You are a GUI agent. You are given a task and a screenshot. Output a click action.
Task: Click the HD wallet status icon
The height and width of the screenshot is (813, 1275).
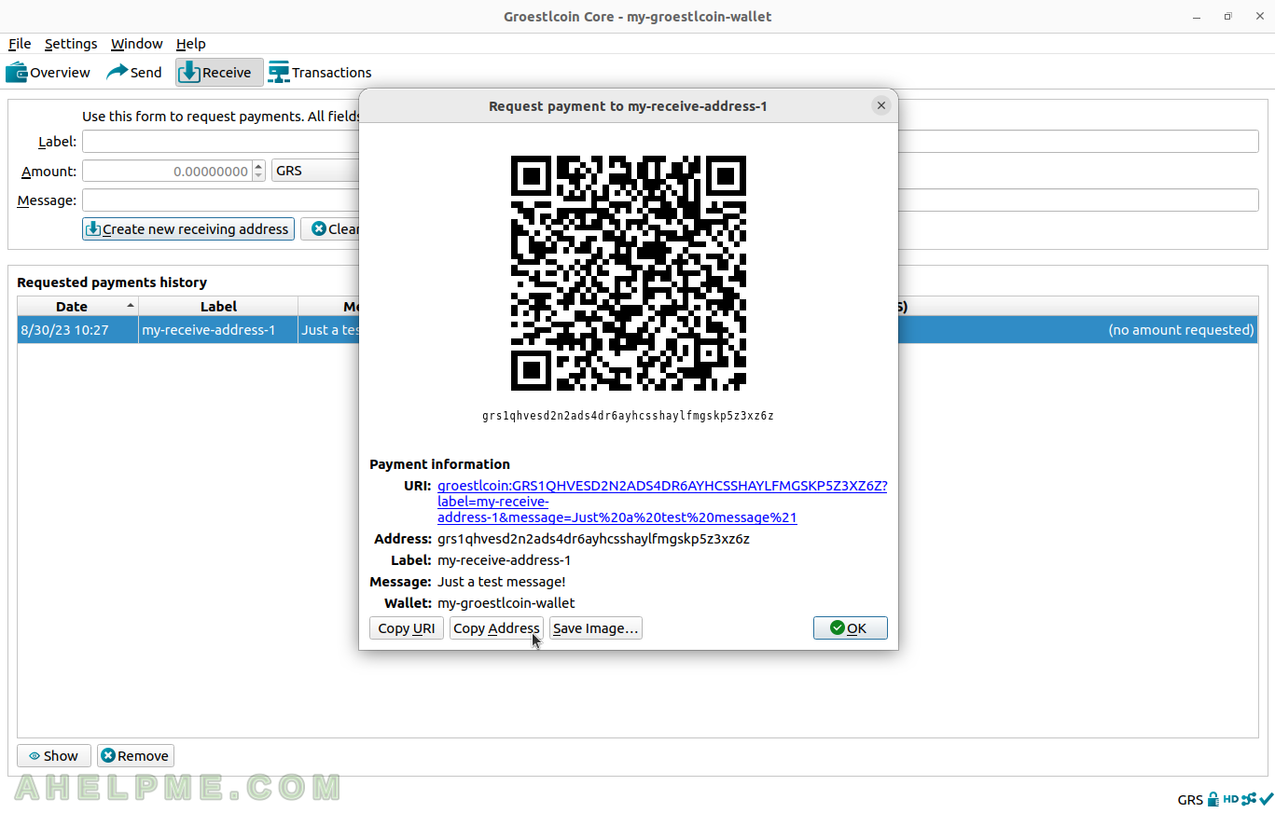point(1230,799)
